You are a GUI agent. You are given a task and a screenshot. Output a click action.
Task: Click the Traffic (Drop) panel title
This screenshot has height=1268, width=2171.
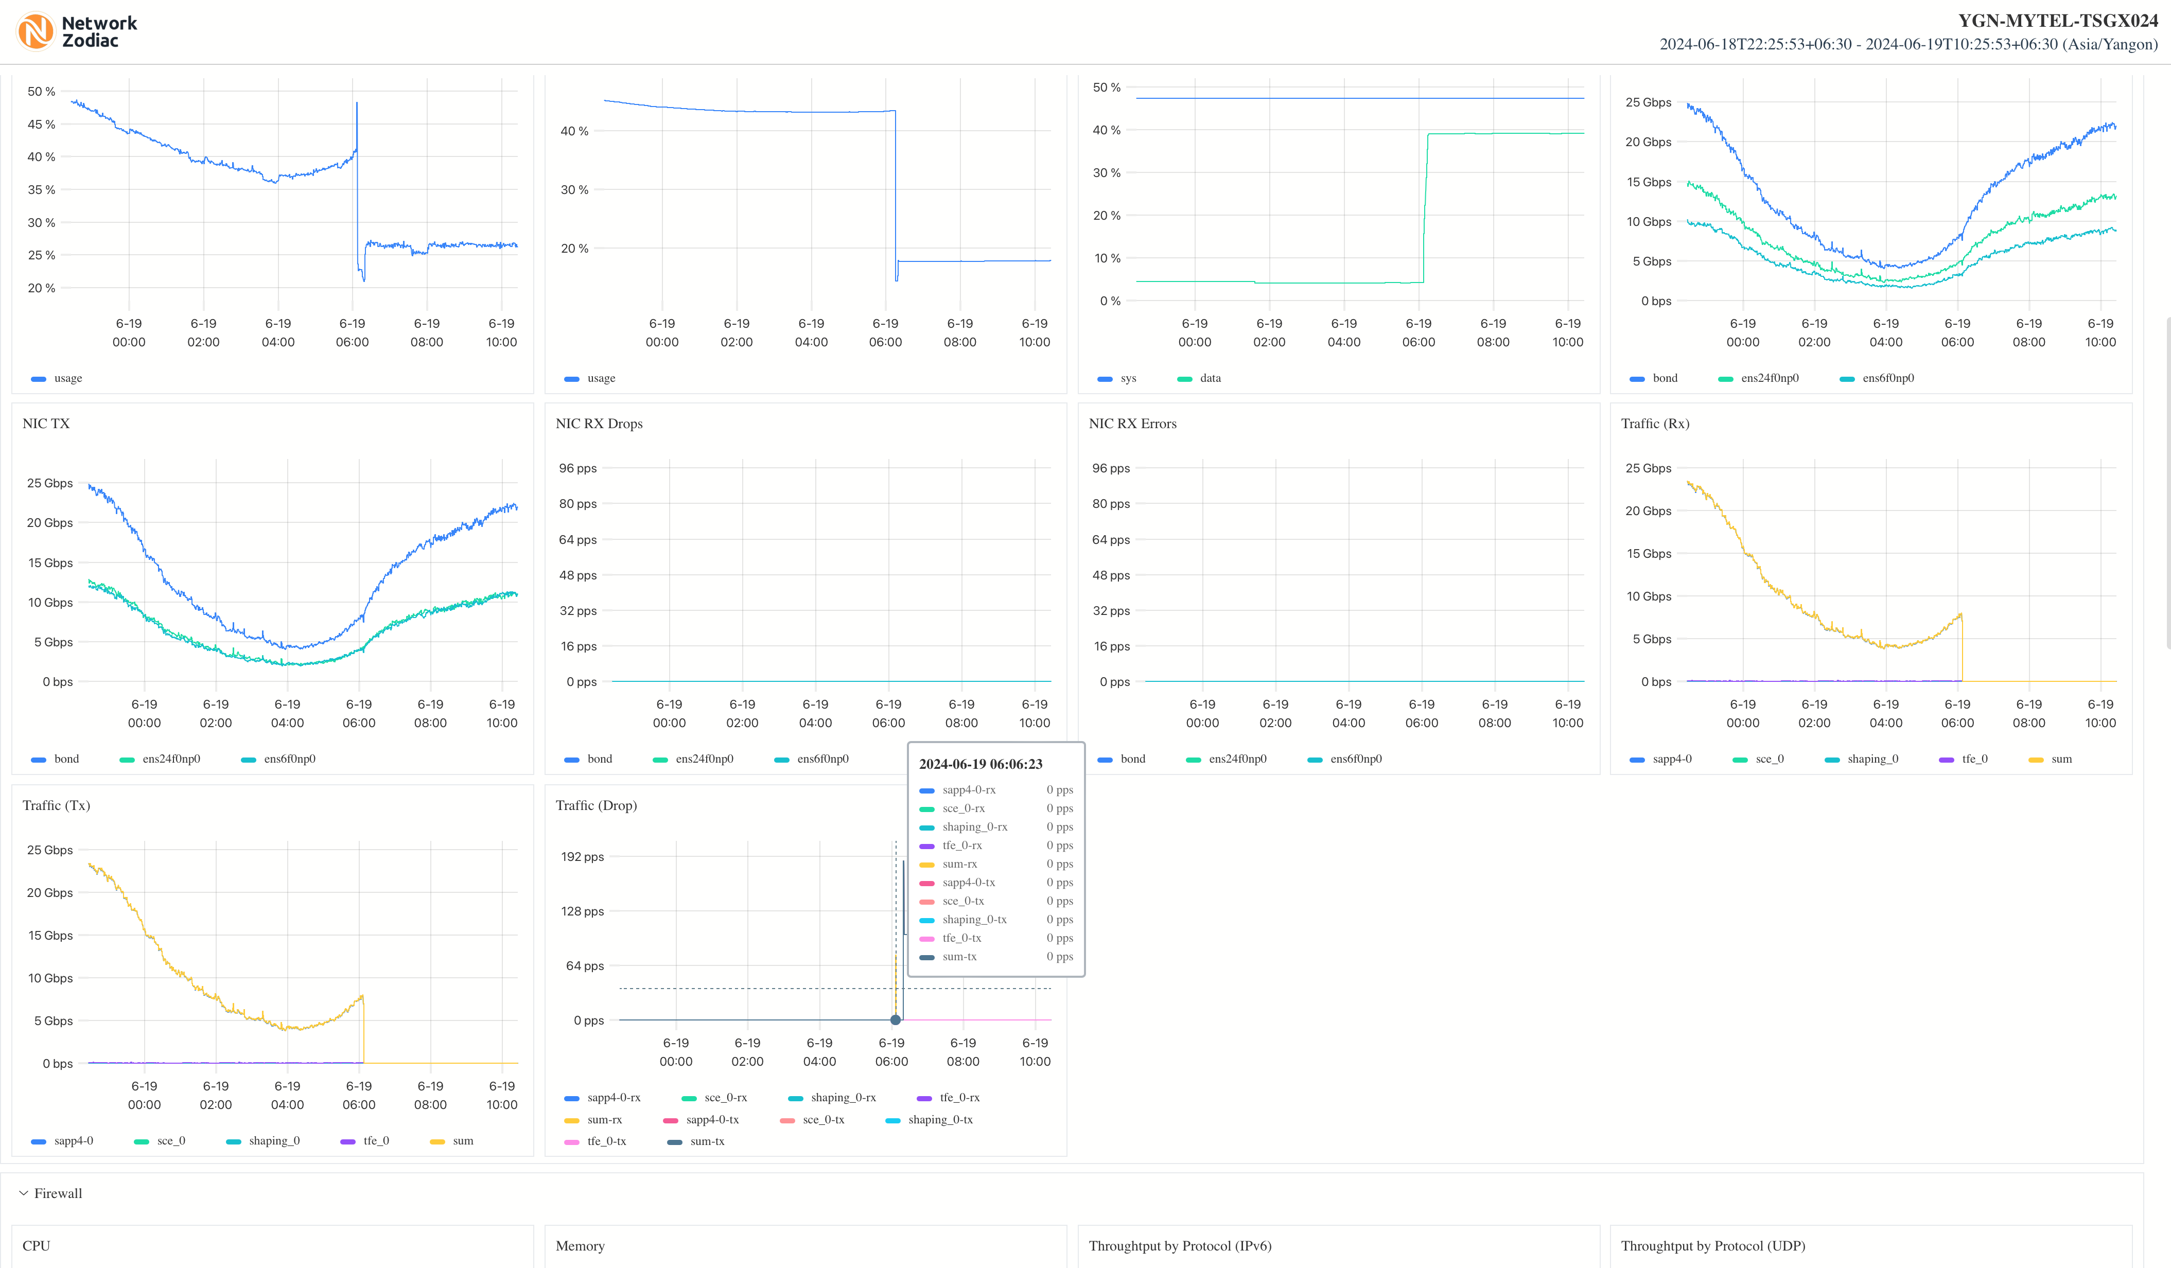pos(596,805)
